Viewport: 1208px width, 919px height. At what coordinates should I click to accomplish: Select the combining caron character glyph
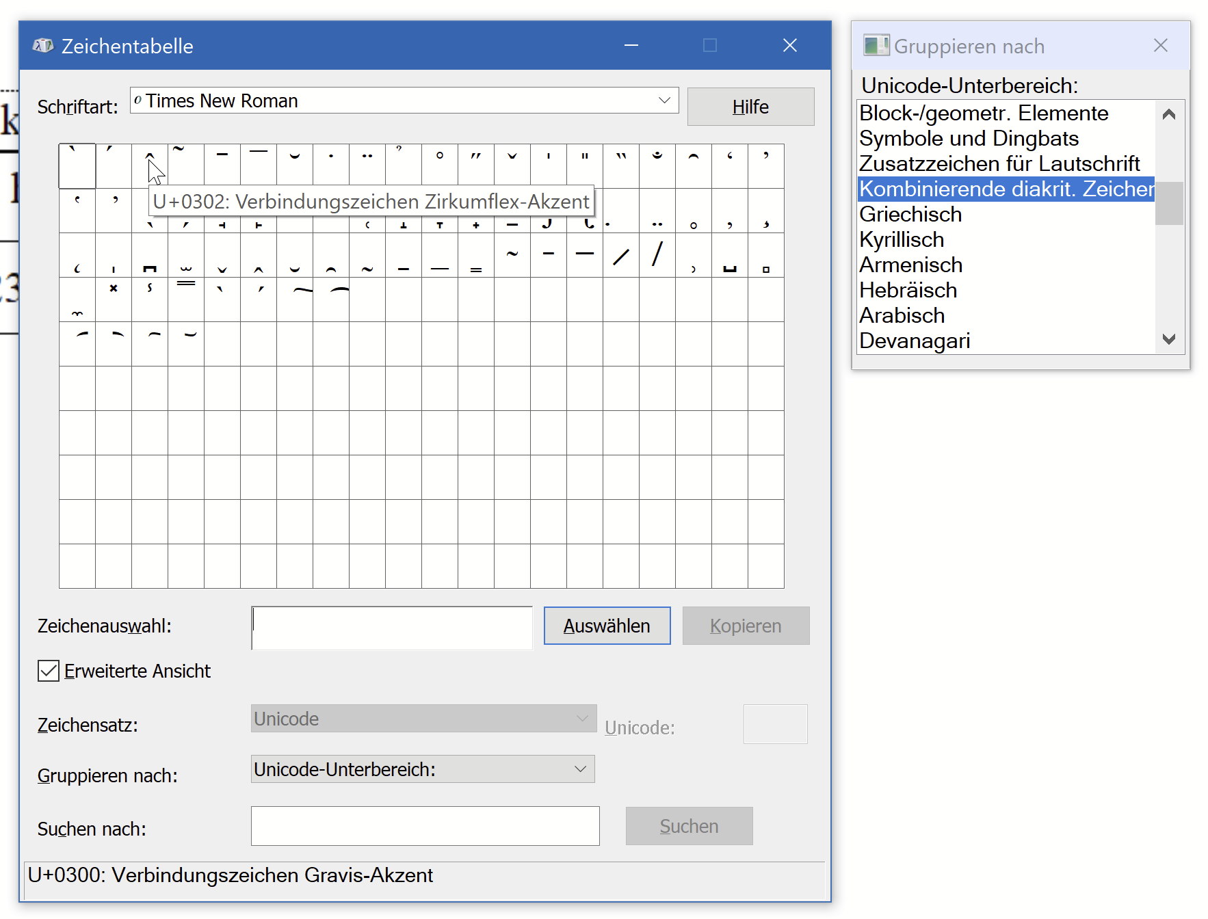[x=512, y=165]
